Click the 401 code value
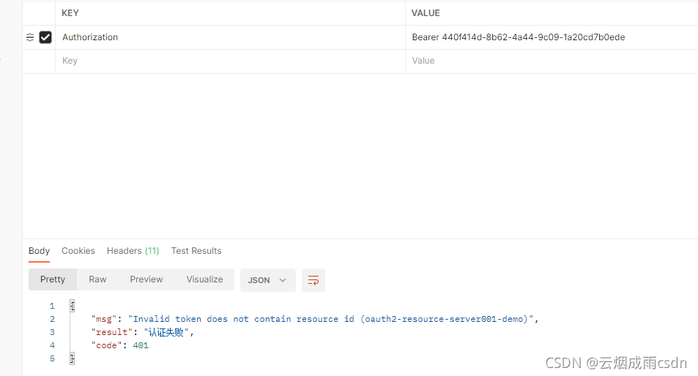Image resolution: width=698 pixels, height=376 pixels. pos(141,345)
